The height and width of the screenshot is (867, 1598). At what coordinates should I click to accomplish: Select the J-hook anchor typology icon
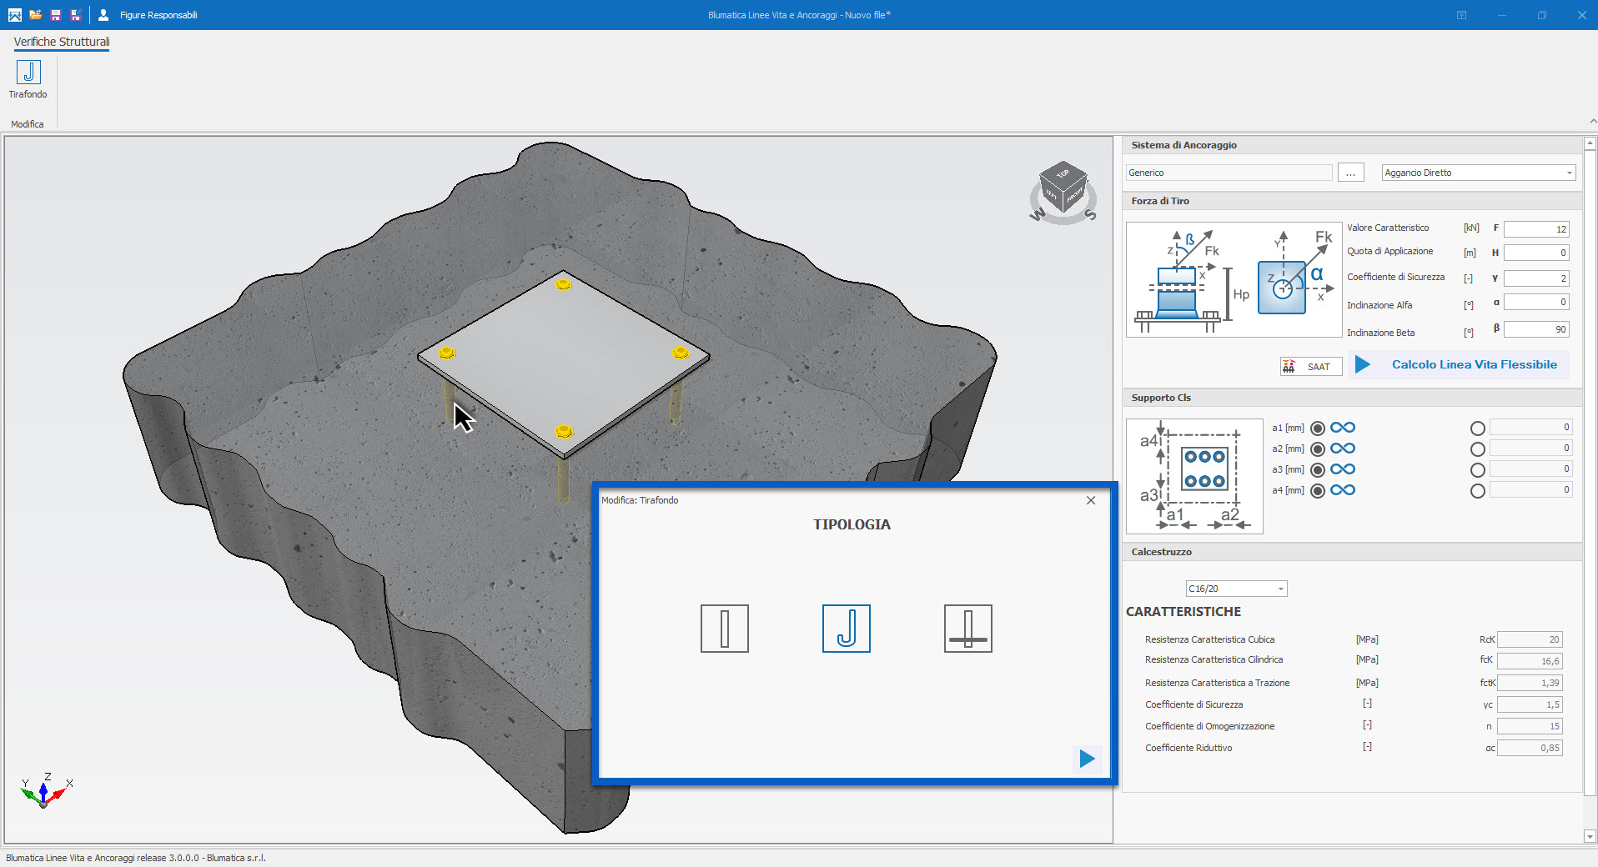[x=846, y=629]
